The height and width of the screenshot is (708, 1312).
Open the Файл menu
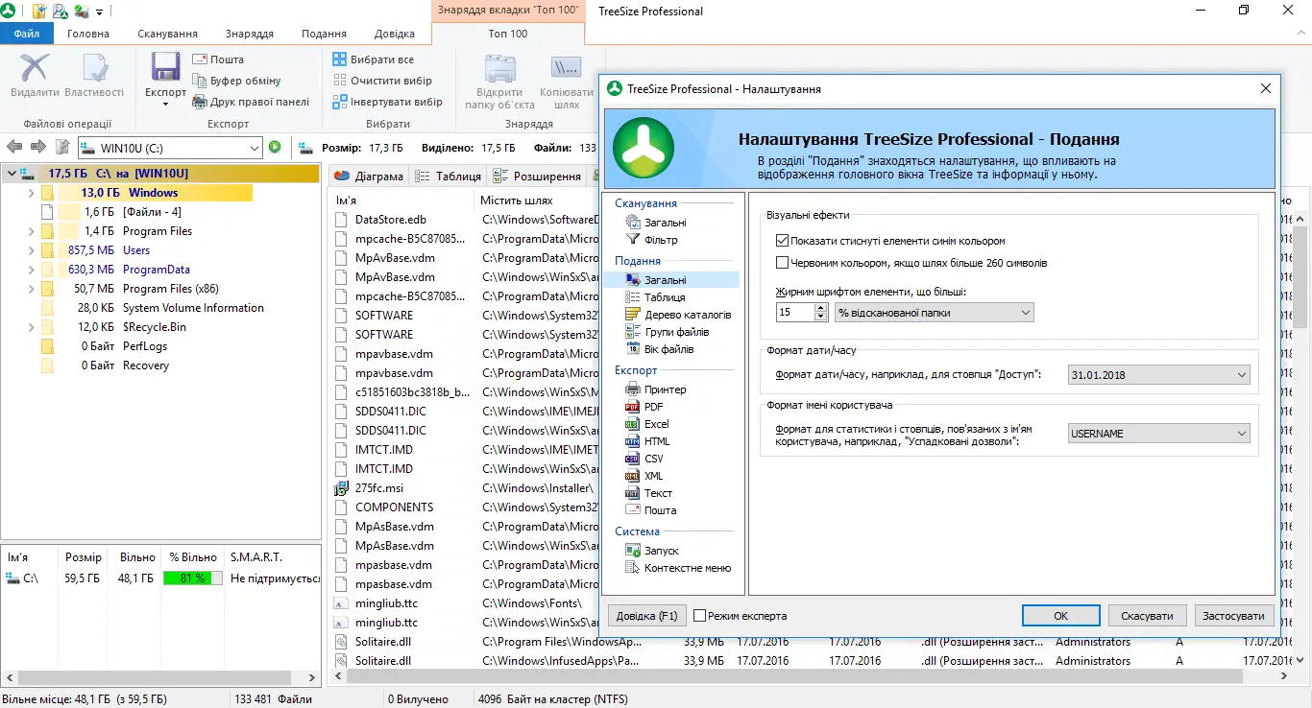(27, 34)
